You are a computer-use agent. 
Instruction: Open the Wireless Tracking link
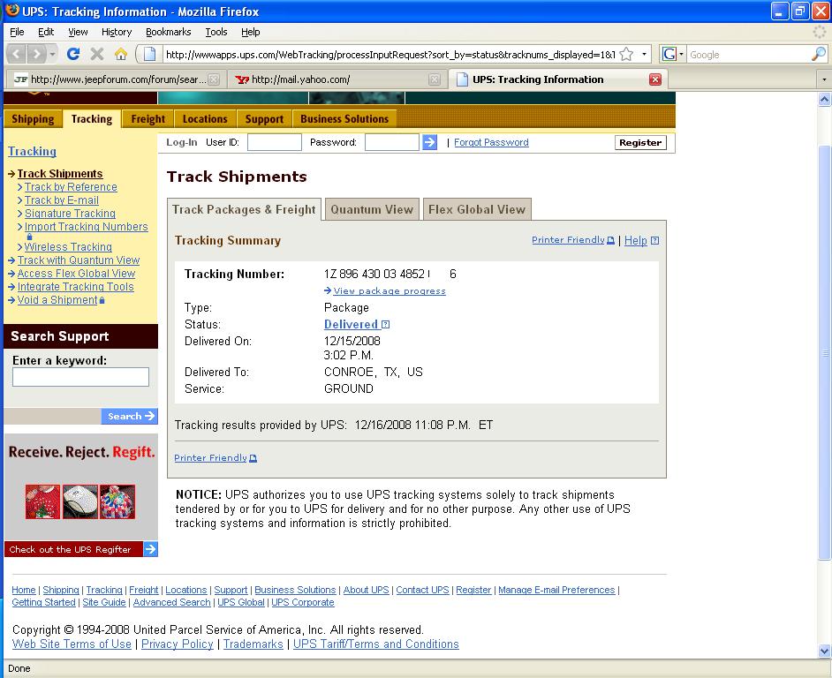[68, 246]
